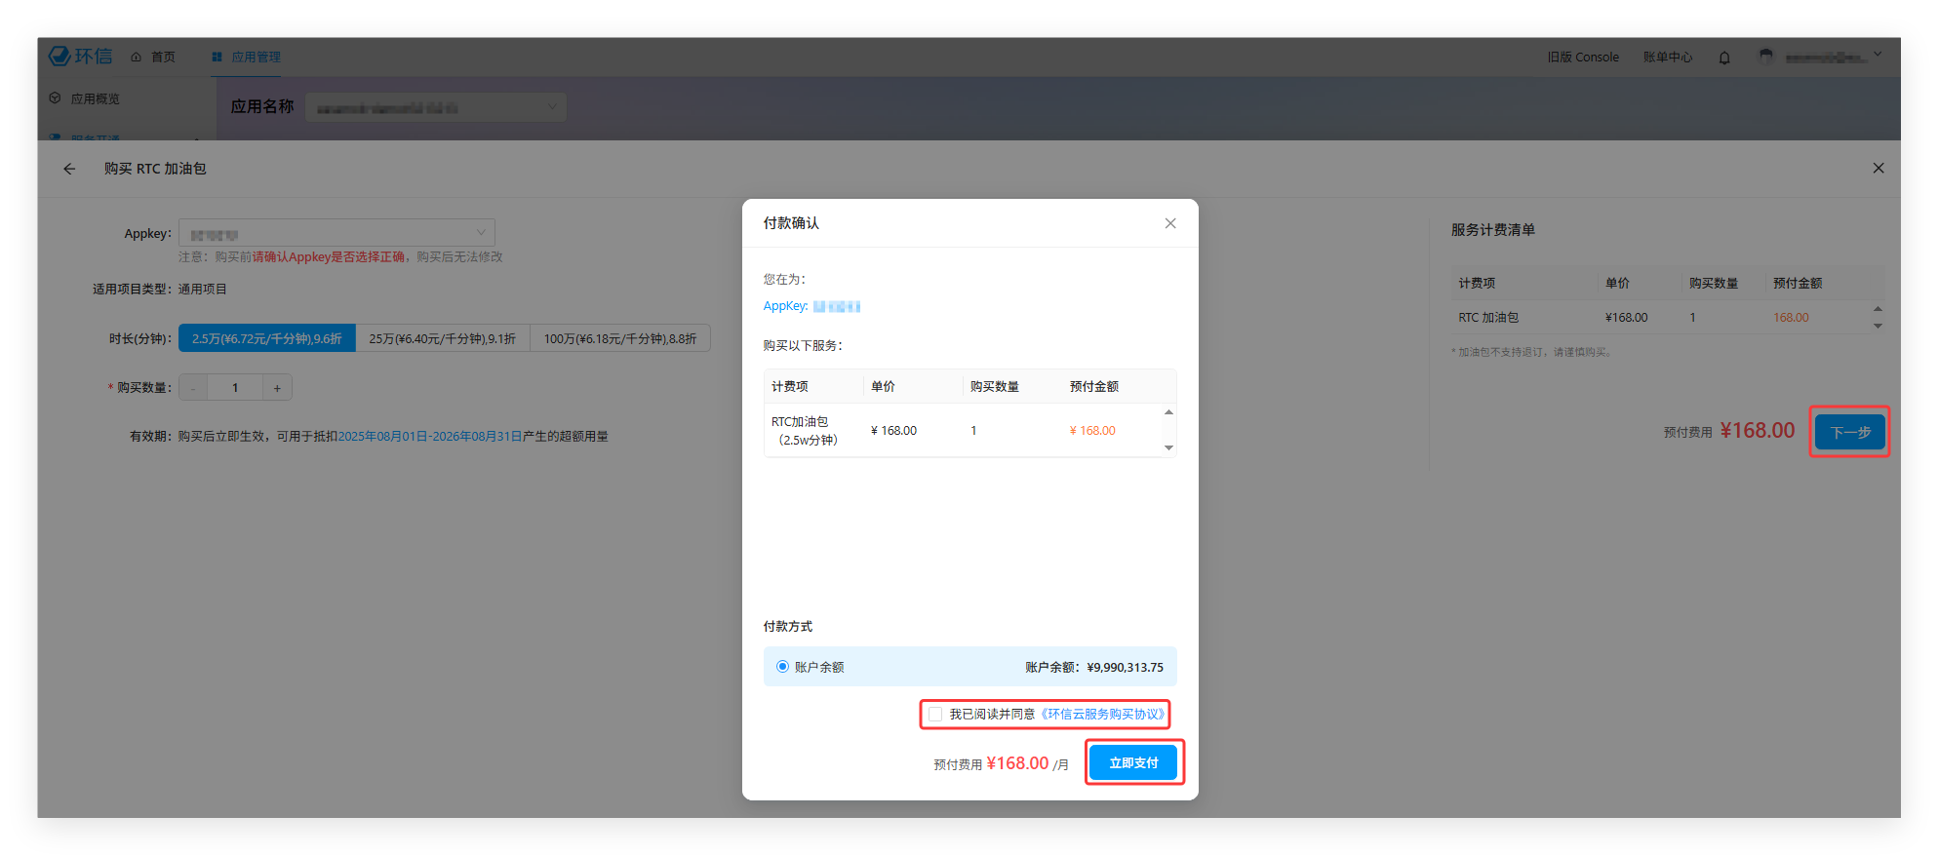Close the purchase panel with X icon
Viewport: 1938px width, 855px height.
[1878, 169]
